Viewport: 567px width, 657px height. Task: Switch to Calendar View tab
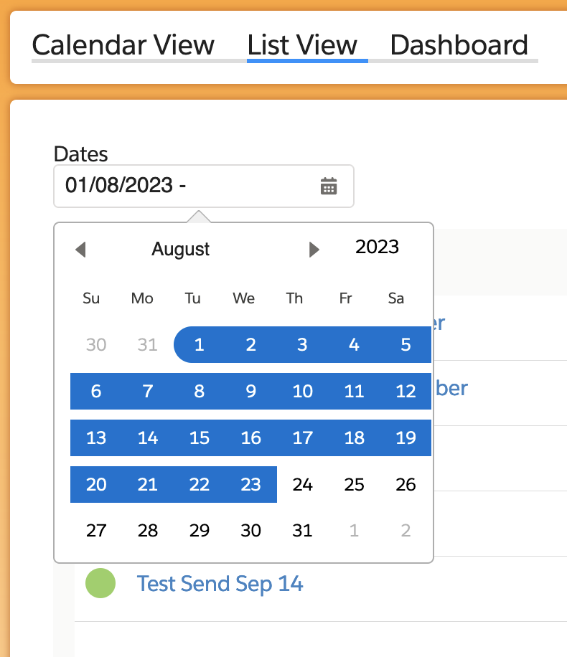point(123,45)
